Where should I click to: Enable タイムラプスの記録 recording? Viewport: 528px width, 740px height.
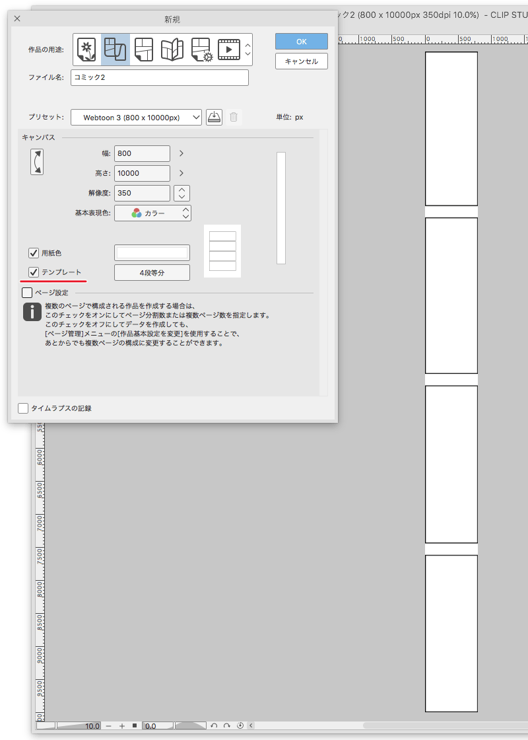pos(23,408)
